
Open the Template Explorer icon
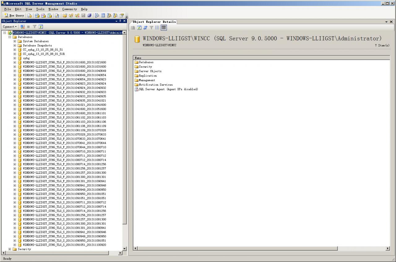click(115, 15)
